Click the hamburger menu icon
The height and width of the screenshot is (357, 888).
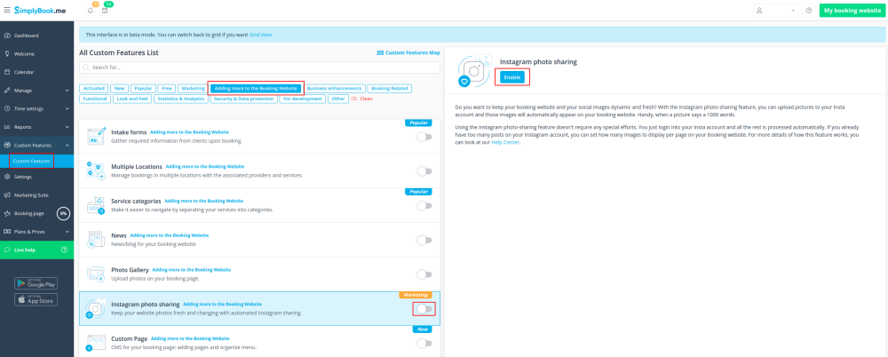click(x=6, y=10)
